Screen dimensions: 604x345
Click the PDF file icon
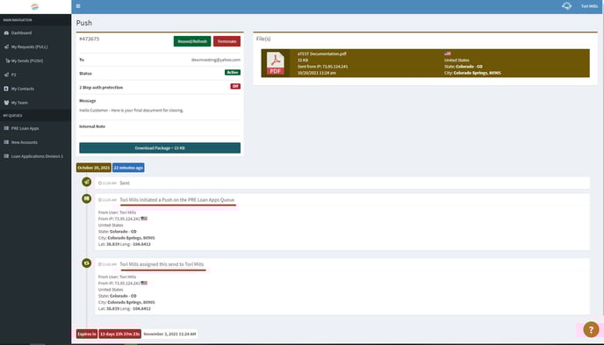pos(276,63)
